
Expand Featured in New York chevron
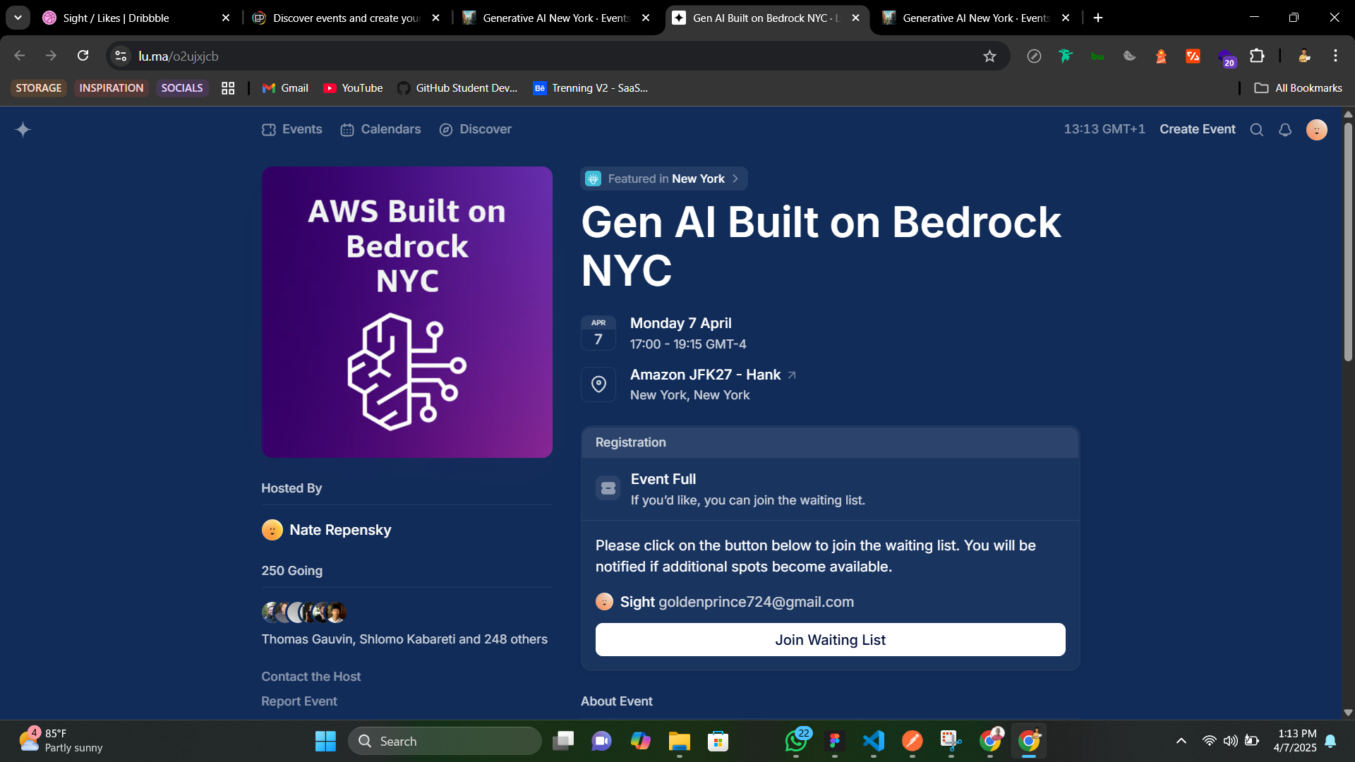tap(735, 179)
